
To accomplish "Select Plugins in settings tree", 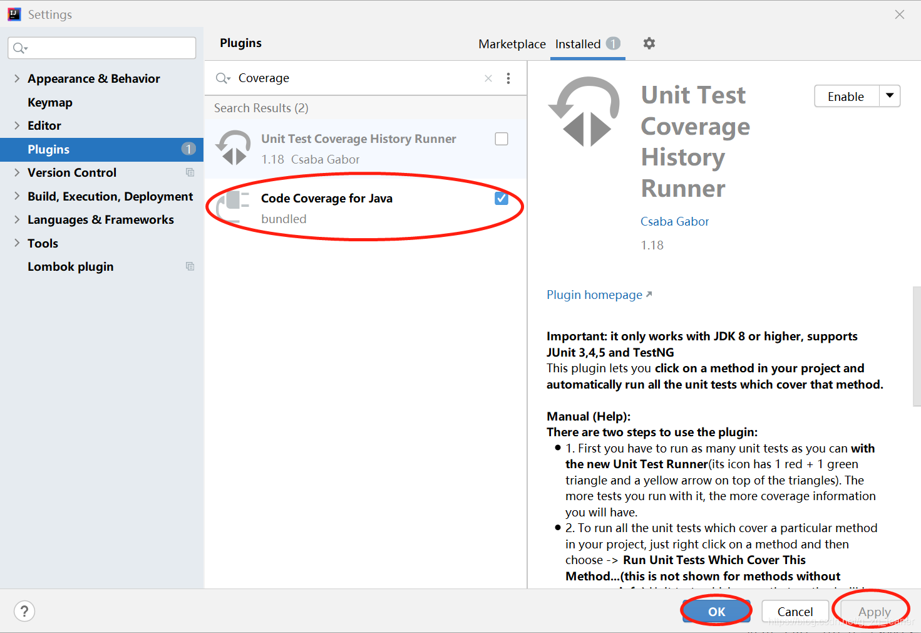I will (101, 149).
